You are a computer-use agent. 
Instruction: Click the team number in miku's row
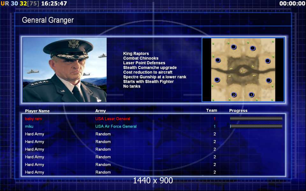(x=215, y=126)
